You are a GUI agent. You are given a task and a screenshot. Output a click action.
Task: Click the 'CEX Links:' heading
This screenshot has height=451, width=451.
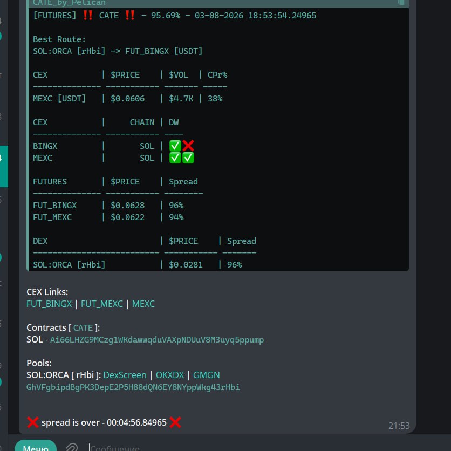(x=47, y=292)
